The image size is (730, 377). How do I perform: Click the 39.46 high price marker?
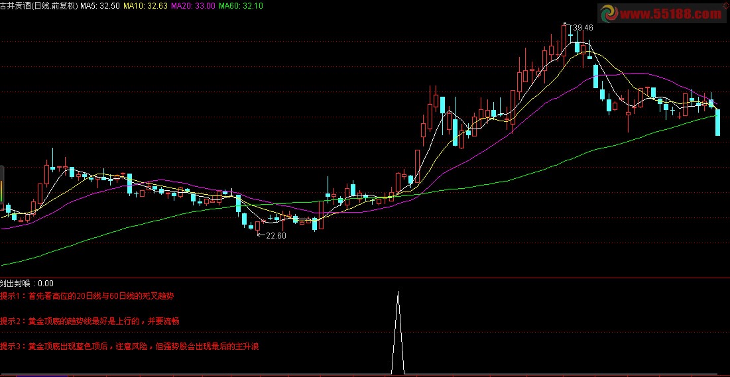[583, 27]
